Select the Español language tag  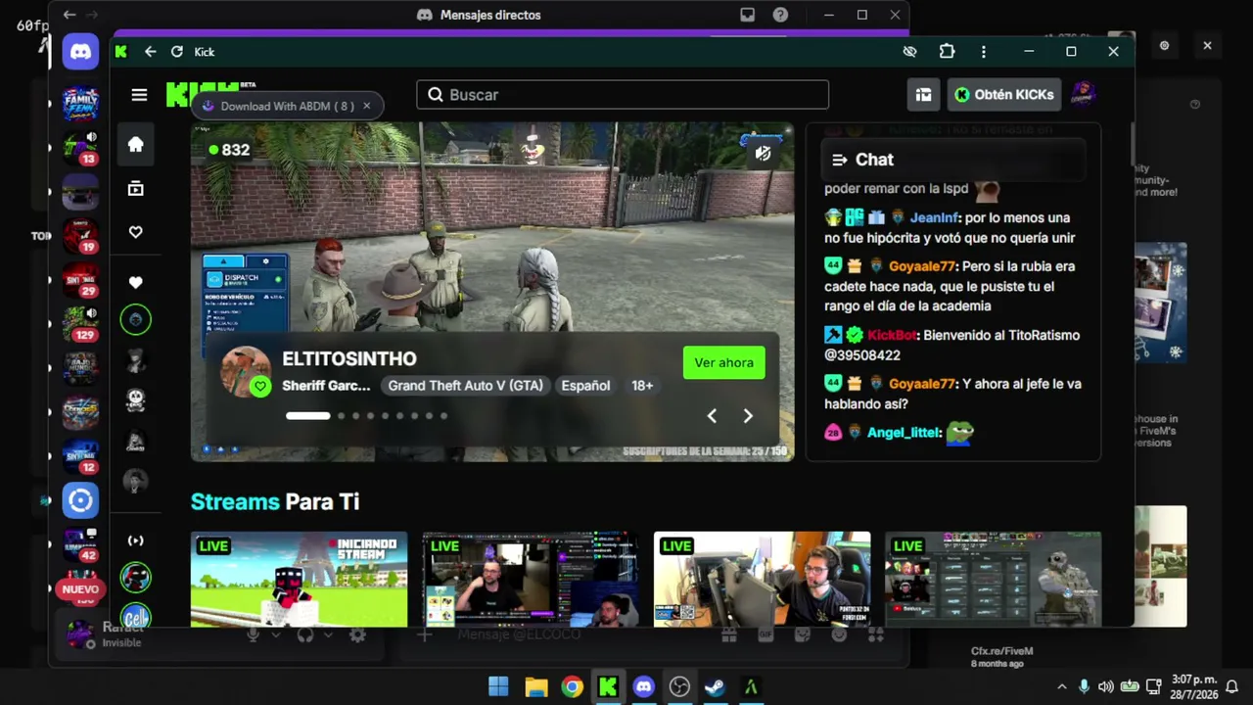coord(585,386)
